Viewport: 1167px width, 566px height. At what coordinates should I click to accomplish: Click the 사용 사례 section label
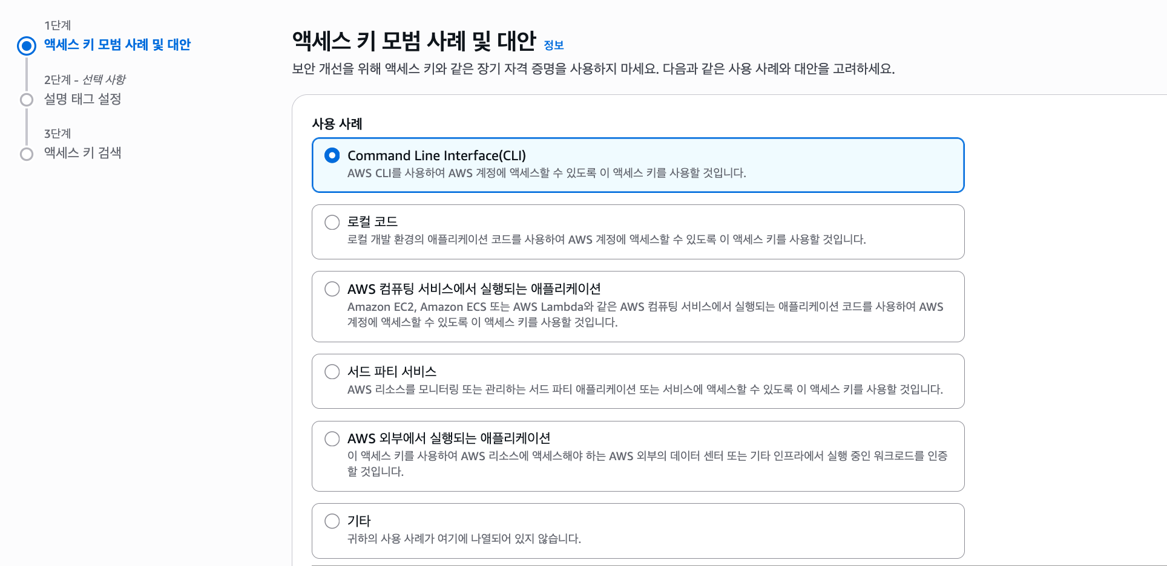click(x=337, y=124)
